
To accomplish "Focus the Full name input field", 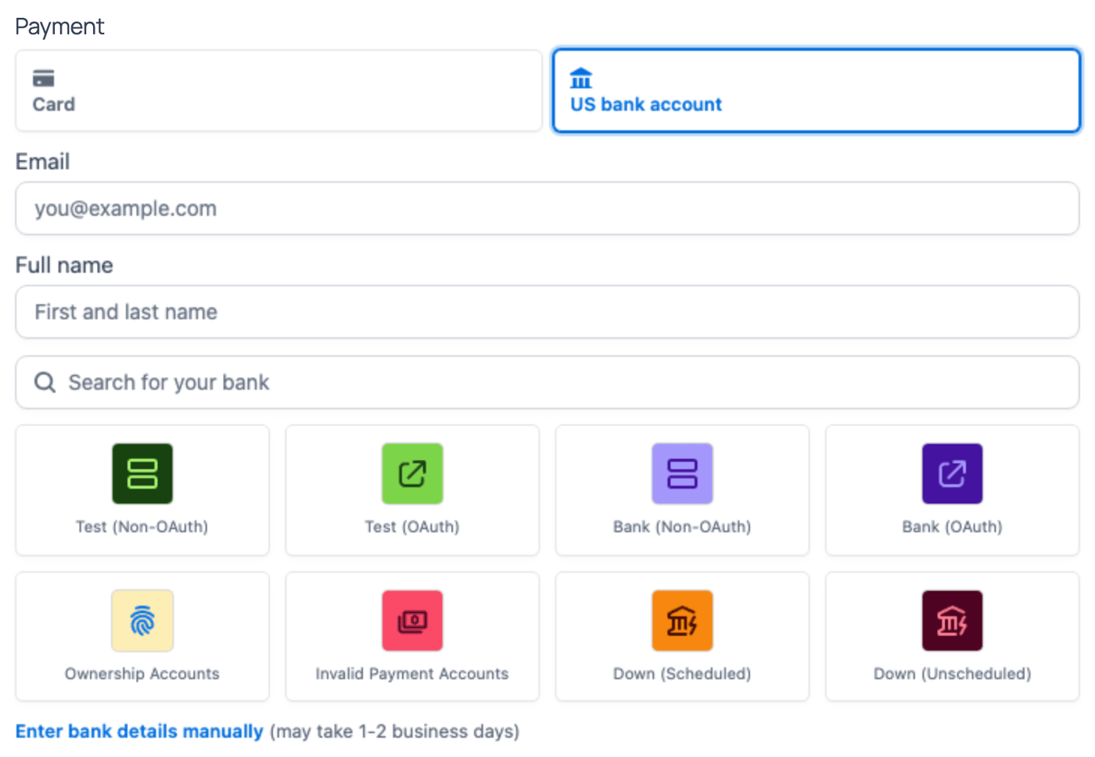I will click(547, 312).
